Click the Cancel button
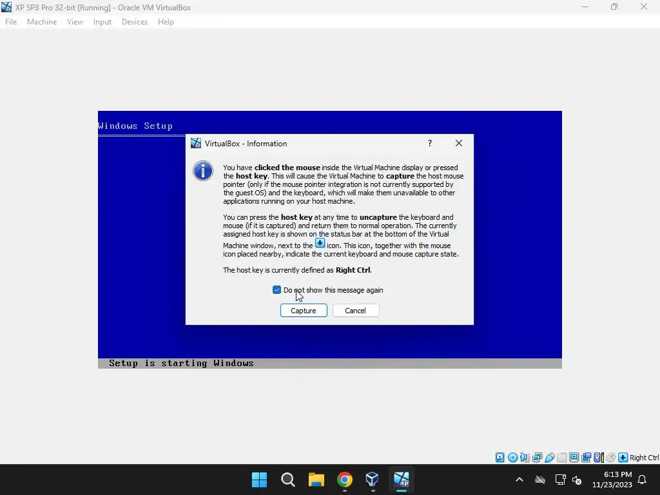Image resolution: width=660 pixels, height=495 pixels. (x=356, y=310)
